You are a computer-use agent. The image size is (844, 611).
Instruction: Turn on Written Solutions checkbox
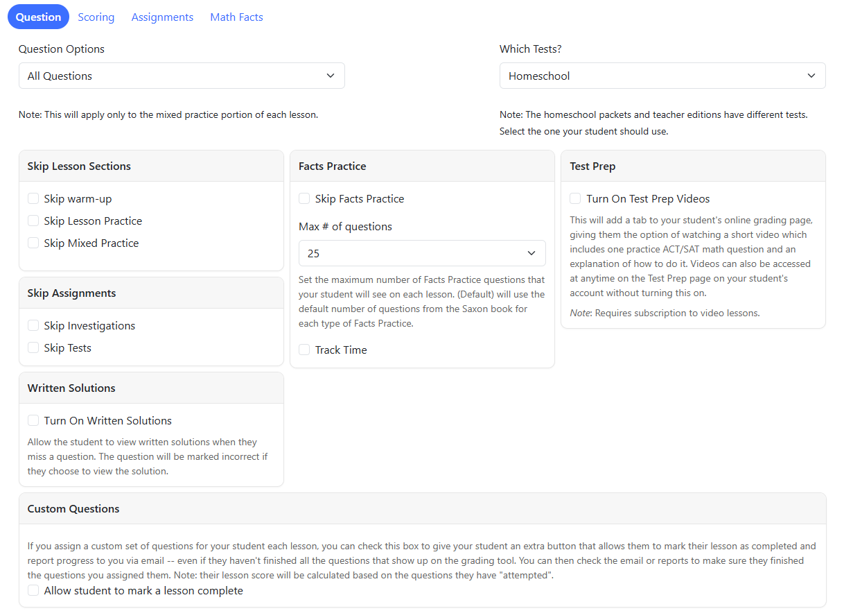(33, 420)
